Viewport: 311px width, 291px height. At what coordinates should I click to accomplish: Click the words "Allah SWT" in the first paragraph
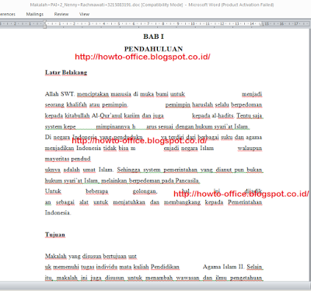[x=60, y=94]
